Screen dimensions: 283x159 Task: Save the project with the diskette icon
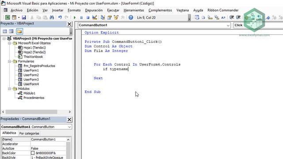[24, 18]
